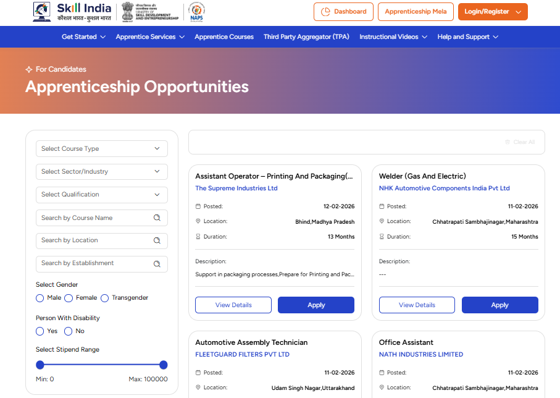The width and height of the screenshot is (560, 398).
Task: Click the NAPS logo in header
Action: tap(196, 11)
